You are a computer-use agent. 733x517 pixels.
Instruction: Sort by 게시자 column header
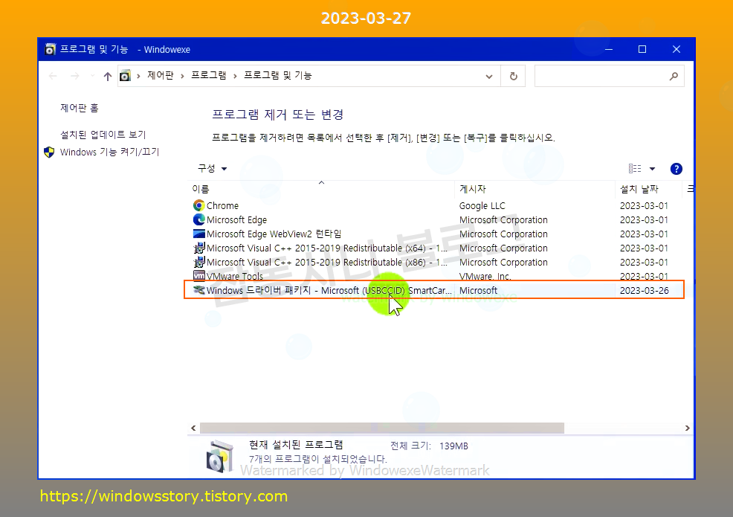[x=535, y=189]
